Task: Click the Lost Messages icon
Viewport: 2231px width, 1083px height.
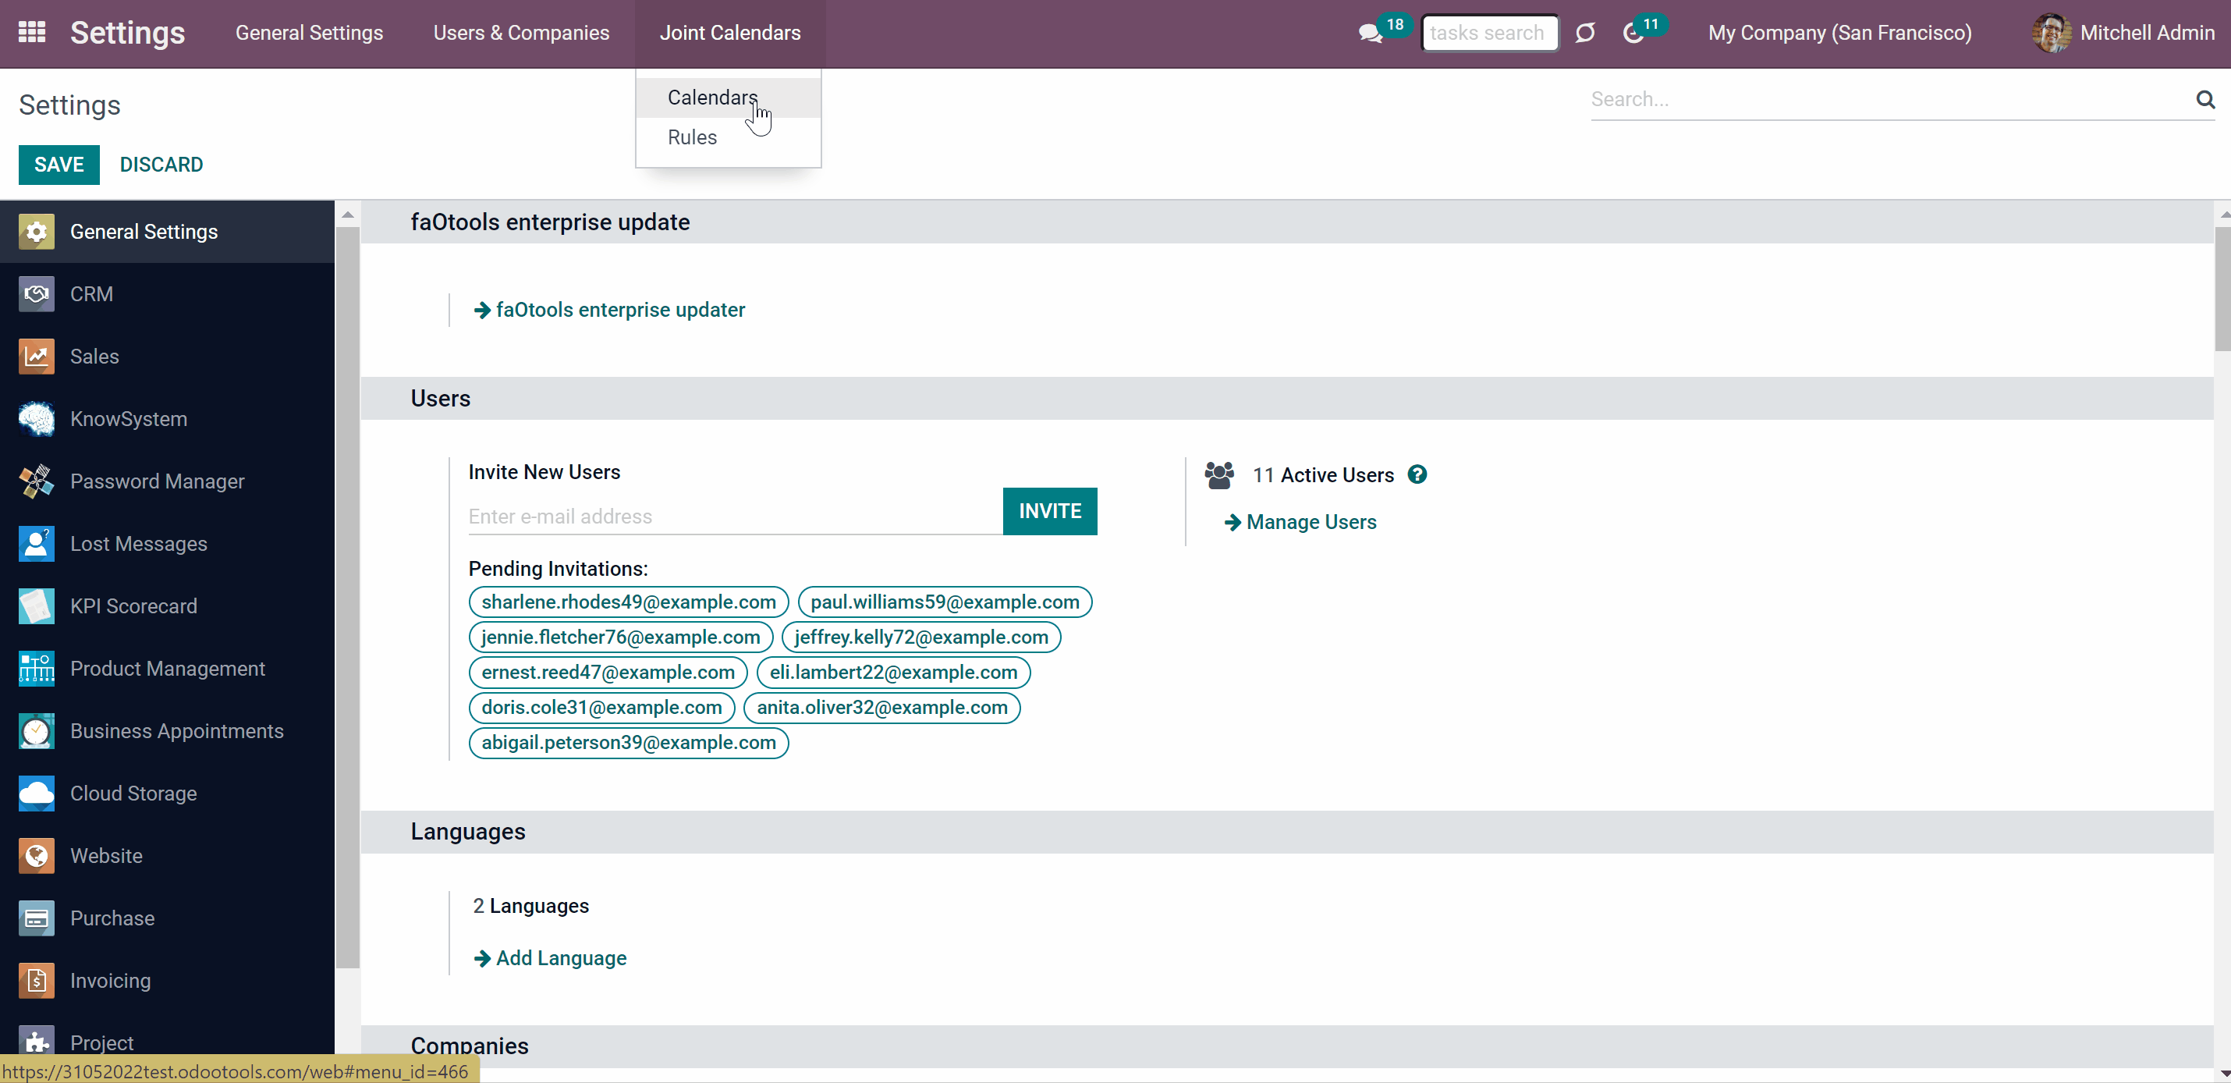Action: tap(37, 543)
